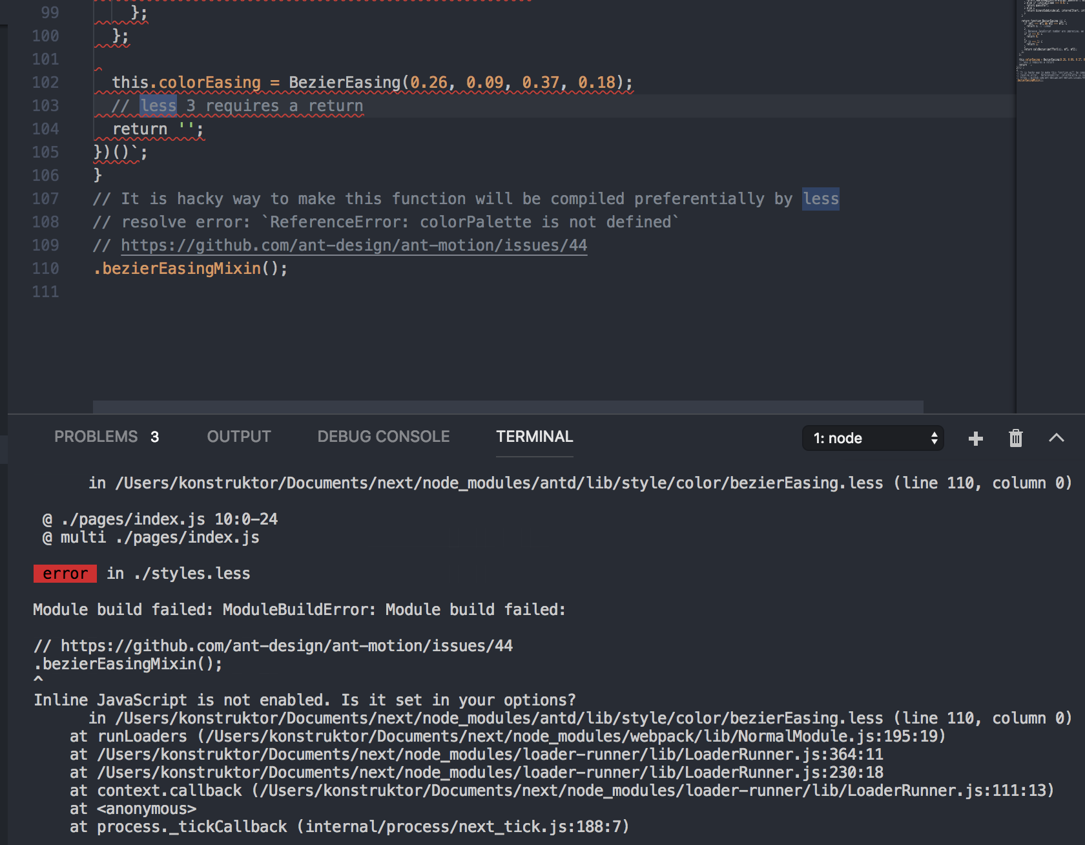Click the ant-motion issues URL in the terminal
Viewport: 1085px width, 845px height.
coord(287,646)
